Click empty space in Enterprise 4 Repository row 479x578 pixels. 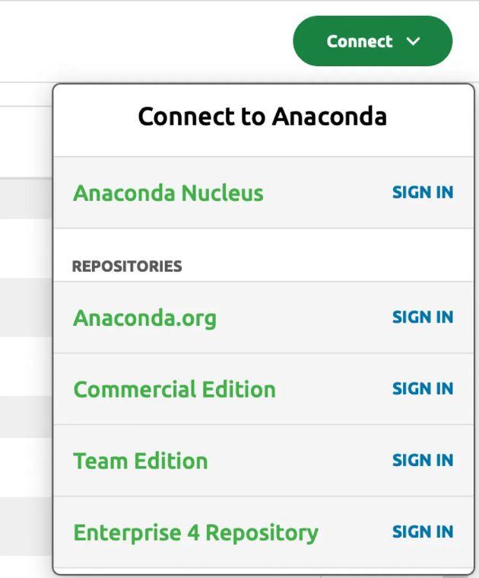coord(355,533)
